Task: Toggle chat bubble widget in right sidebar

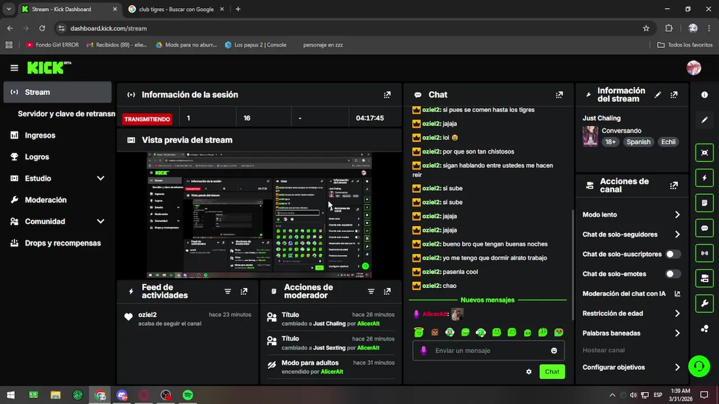Action: point(704,228)
